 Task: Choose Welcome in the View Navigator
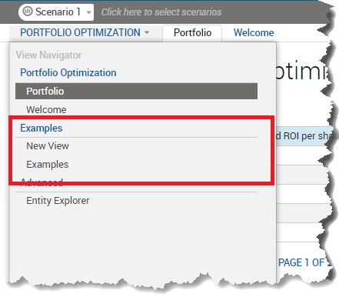(46, 109)
